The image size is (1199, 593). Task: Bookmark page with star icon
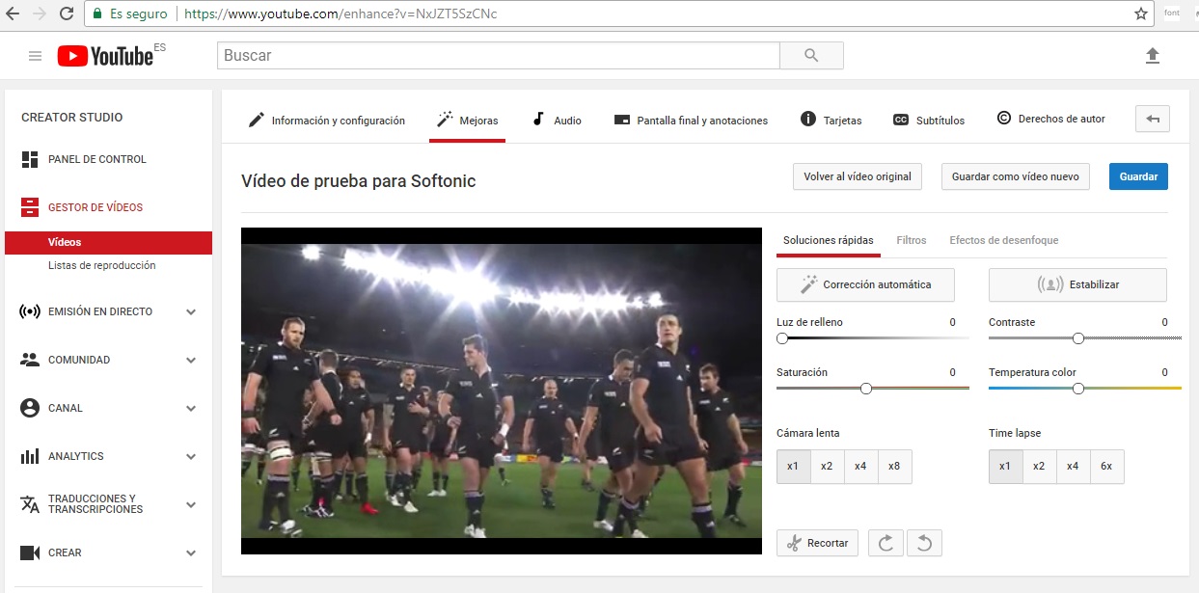pyautogui.click(x=1141, y=14)
